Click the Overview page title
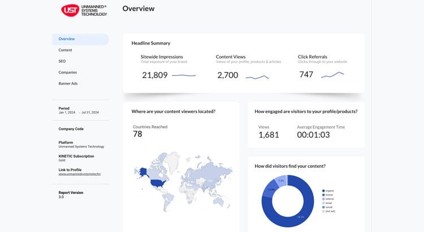 coord(139,8)
